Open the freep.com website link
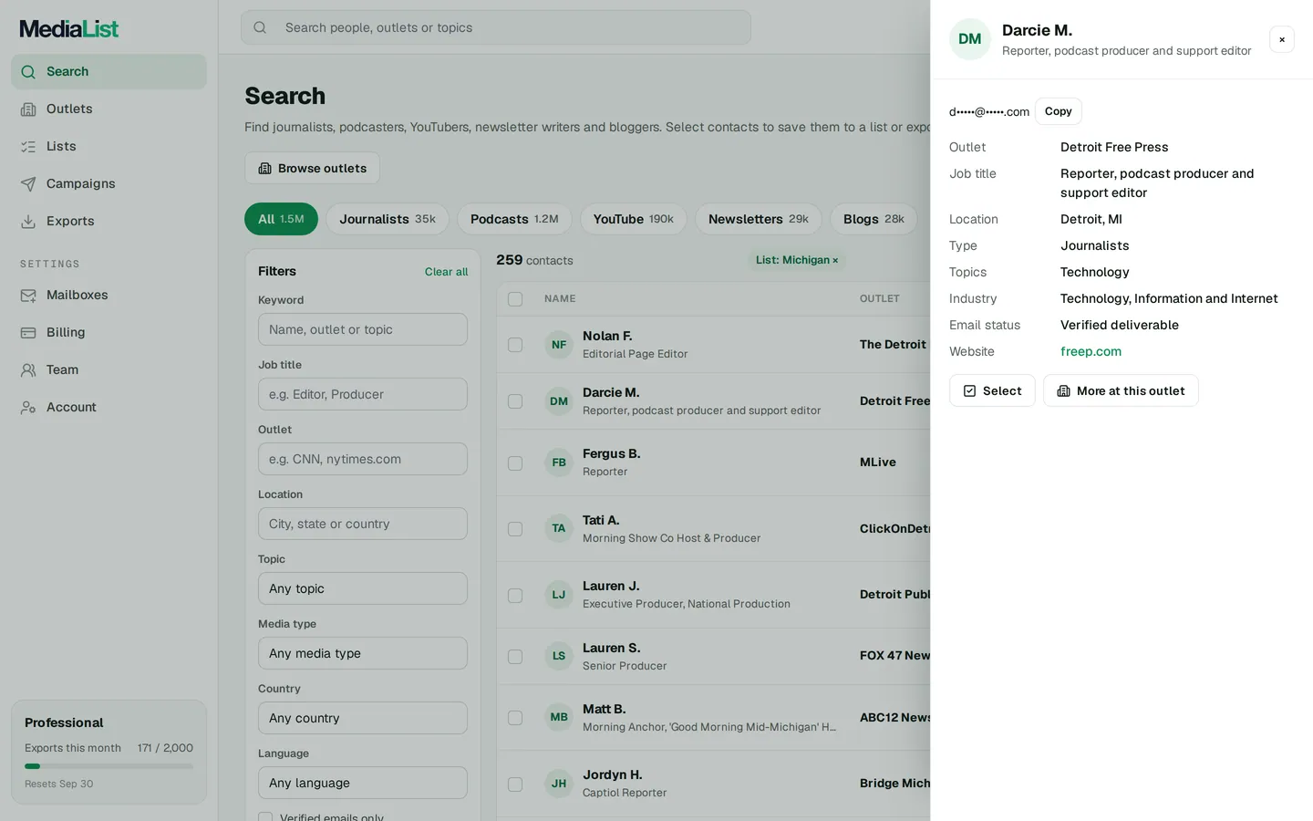Image resolution: width=1313 pixels, height=821 pixels. click(1091, 351)
